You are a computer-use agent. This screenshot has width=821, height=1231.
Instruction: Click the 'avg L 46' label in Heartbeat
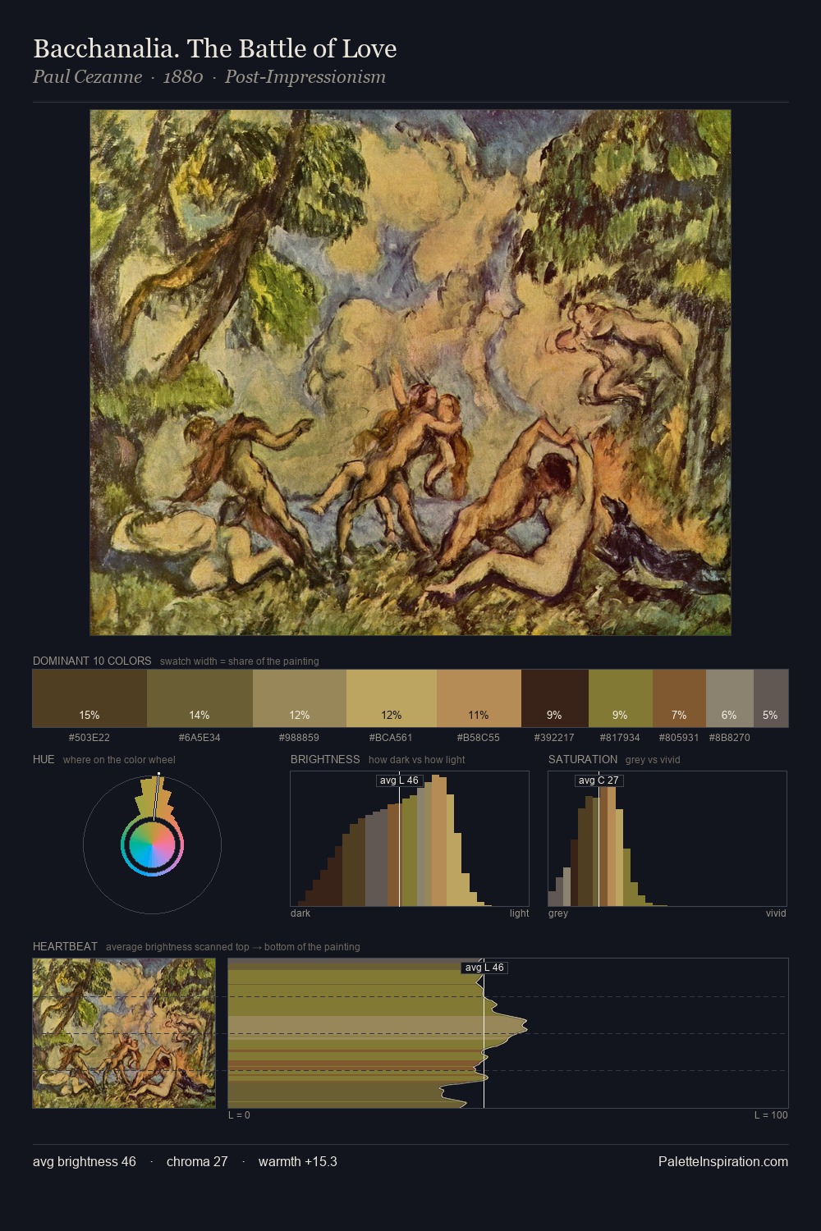pos(484,968)
